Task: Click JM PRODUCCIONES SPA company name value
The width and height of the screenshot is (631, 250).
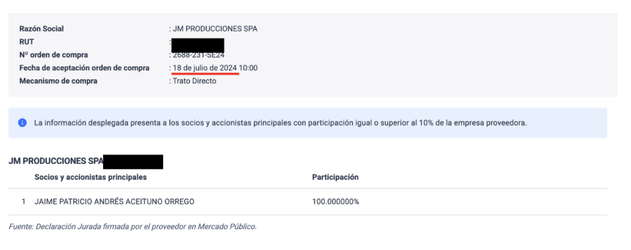Action: (215, 29)
